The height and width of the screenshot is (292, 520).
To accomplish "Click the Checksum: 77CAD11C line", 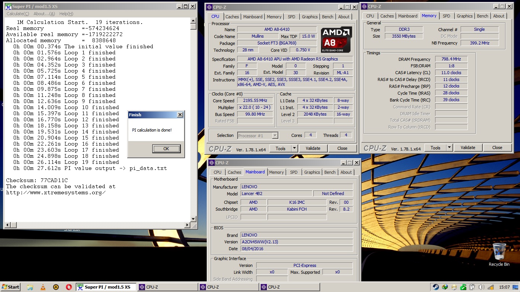I will click(37, 180).
